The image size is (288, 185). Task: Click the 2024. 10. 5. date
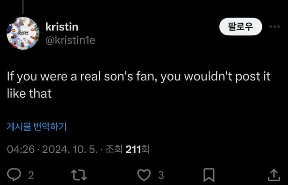pos(69,150)
